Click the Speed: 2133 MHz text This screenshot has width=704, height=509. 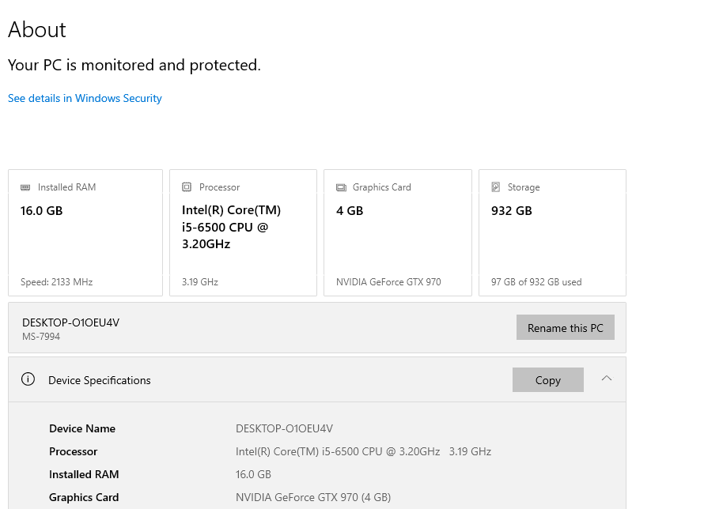pos(57,282)
